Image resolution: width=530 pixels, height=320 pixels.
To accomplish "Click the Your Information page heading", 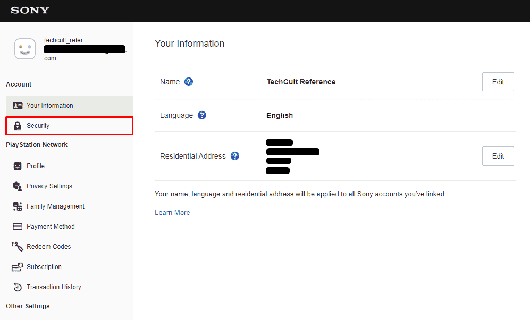I will 190,44.
